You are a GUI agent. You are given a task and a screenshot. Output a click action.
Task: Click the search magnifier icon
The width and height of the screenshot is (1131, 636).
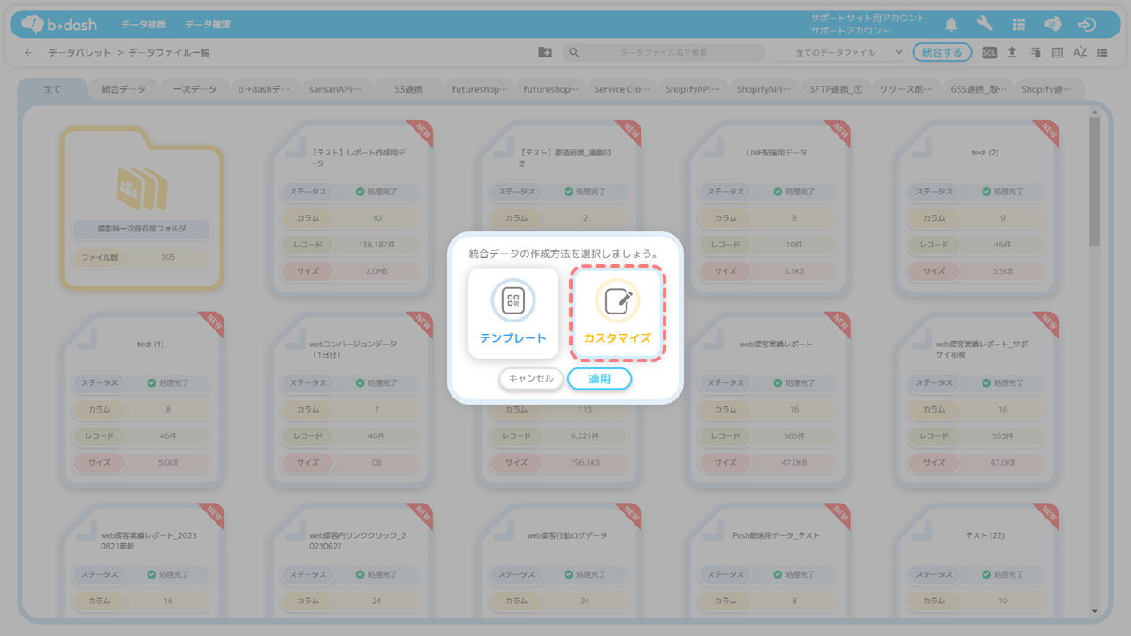[574, 53]
